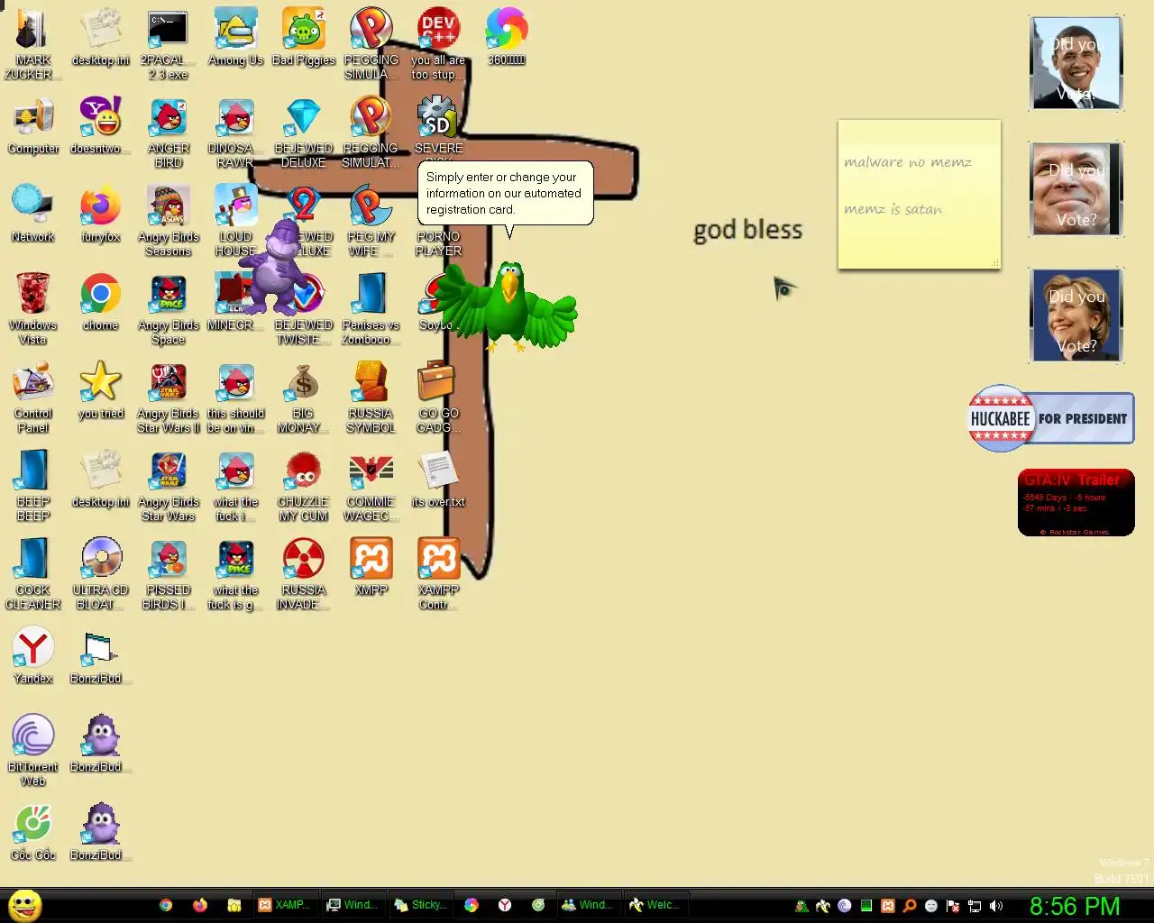1154x923 pixels.
Task: Open the LOUD HOUSE desktop icon
Action: click(235, 221)
